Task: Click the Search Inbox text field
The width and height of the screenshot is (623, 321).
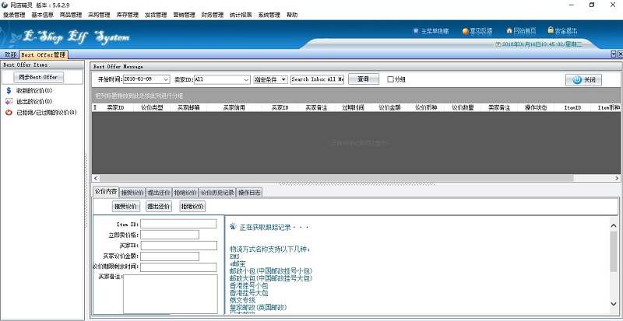Action: [x=318, y=79]
